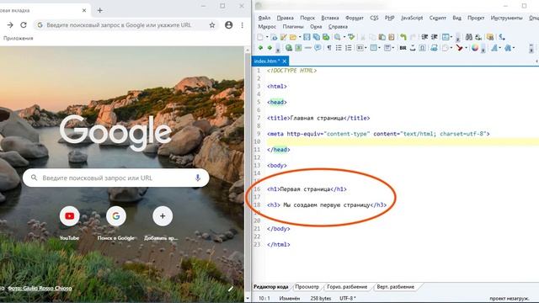Viewport: 539px width, 303px height.
Task: Click the add shortcut plus tile
Action: coord(163,216)
